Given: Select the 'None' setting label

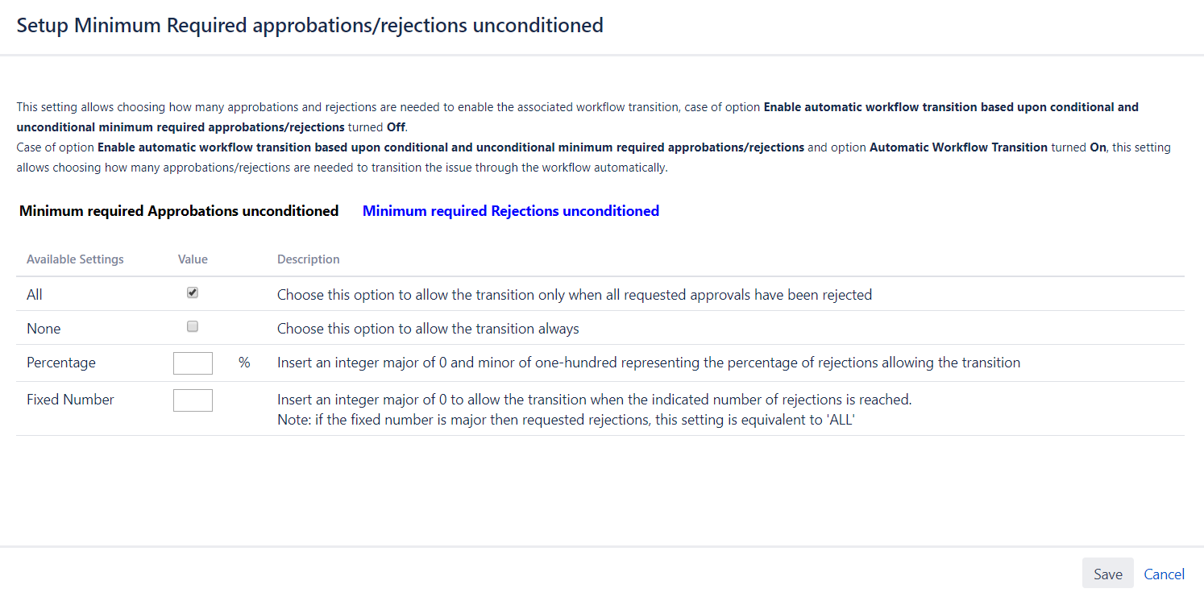Looking at the screenshot, I should tap(44, 329).
